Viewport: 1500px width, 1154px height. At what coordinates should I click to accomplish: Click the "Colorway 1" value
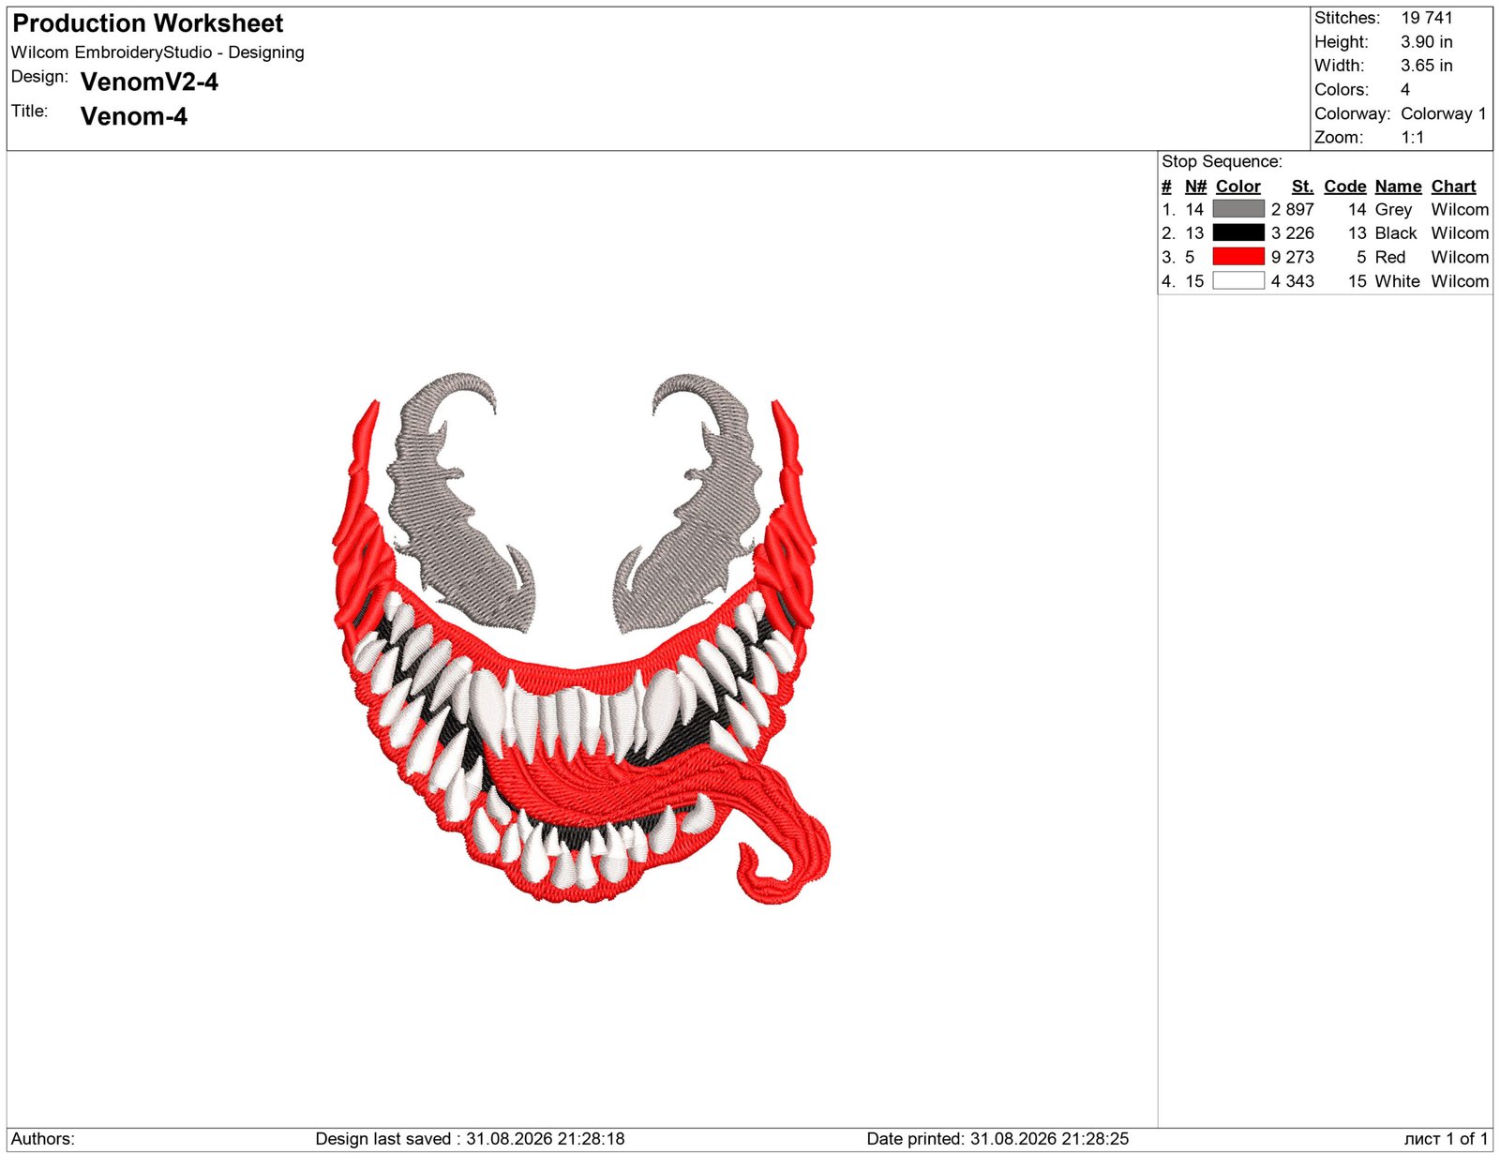tap(1444, 113)
